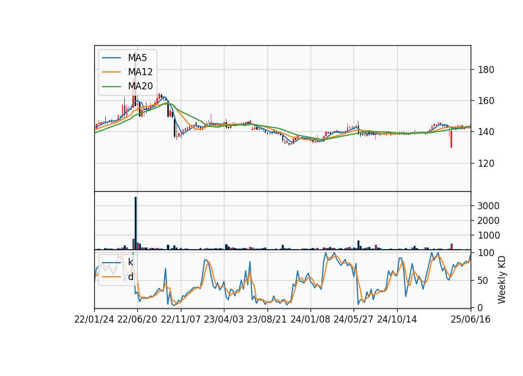Image resolution: width=523 pixels, height=376 pixels.
Task: Click the 180 price axis label
Action: [486, 70]
